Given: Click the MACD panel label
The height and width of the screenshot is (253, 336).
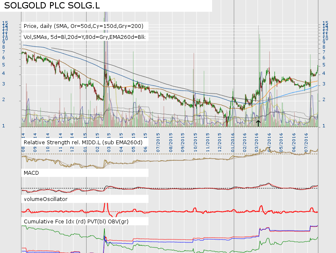Looking at the screenshot, I should [x=31, y=173].
